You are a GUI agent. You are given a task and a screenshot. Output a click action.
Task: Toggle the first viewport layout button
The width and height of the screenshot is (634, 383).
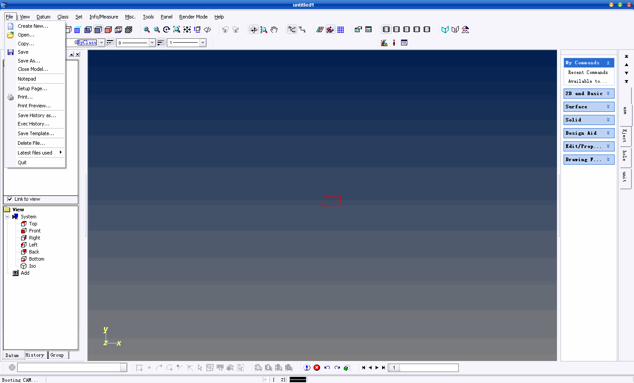coord(386,29)
